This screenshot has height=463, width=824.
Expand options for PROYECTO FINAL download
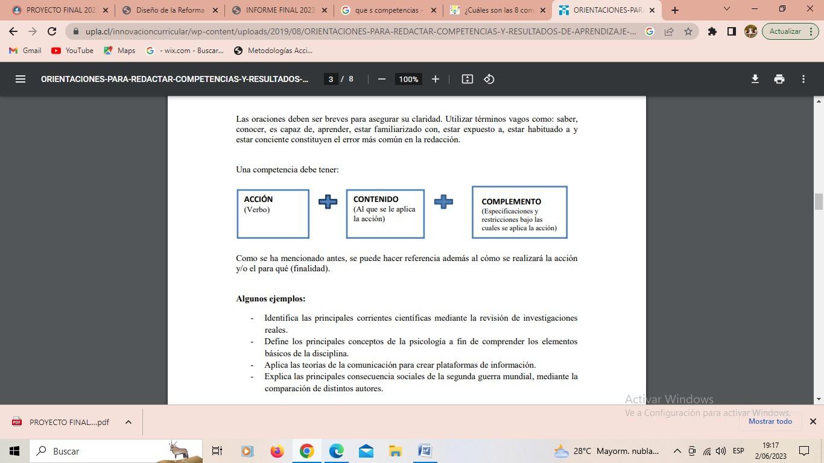tap(128, 422)
